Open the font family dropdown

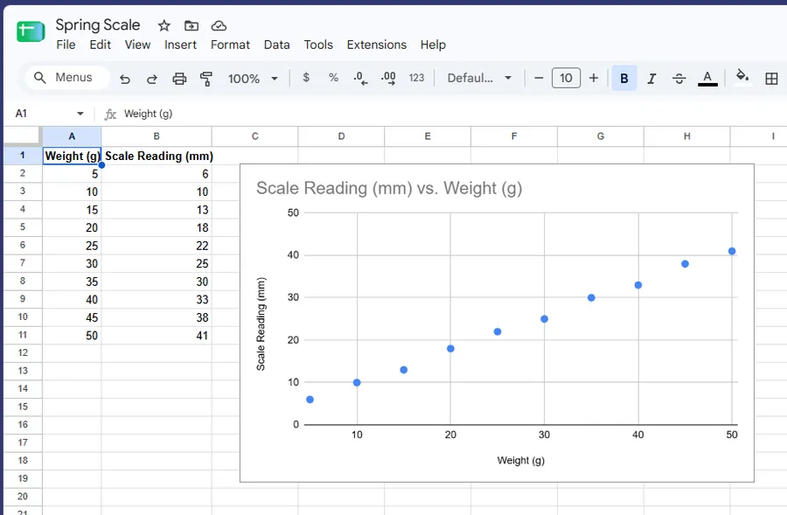pos(479,78)
